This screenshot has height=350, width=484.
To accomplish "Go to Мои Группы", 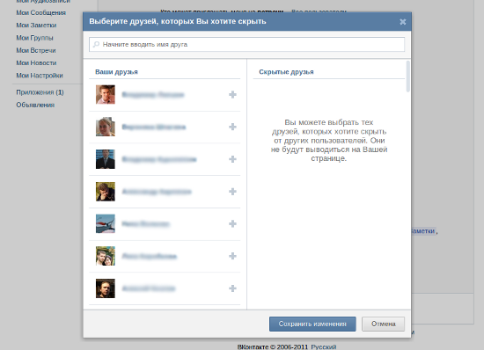I will coord(34,38).
